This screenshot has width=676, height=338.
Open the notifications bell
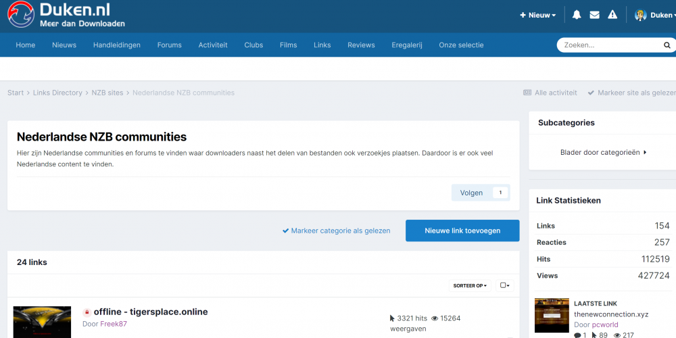577,15
